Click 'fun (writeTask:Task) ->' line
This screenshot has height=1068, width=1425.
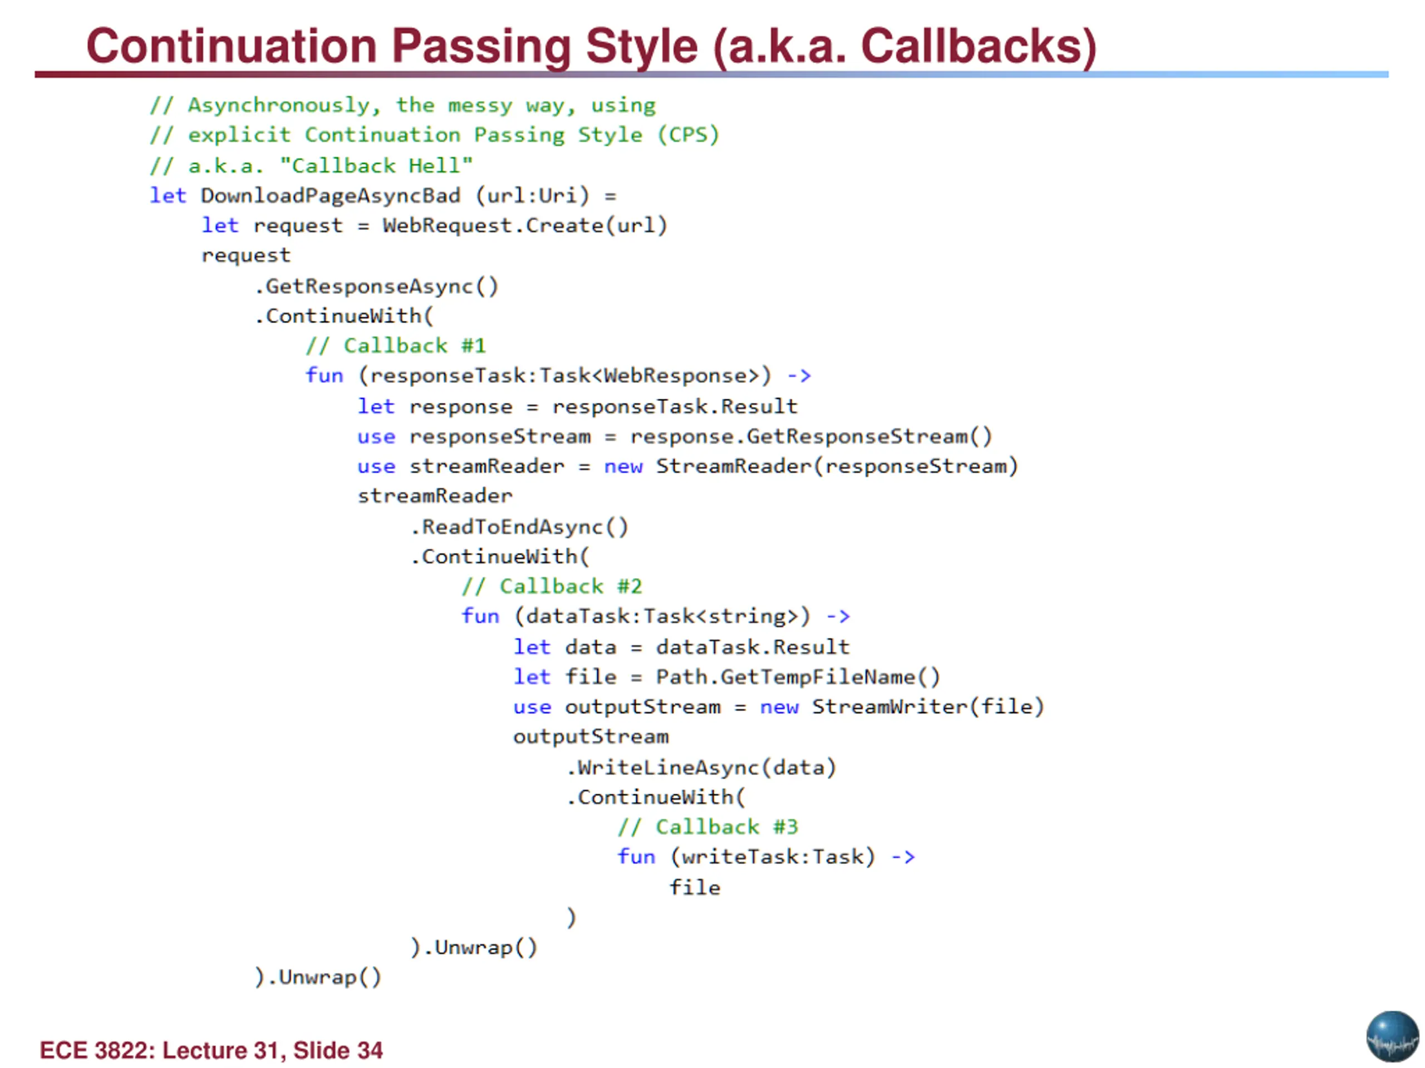(766, 857)
